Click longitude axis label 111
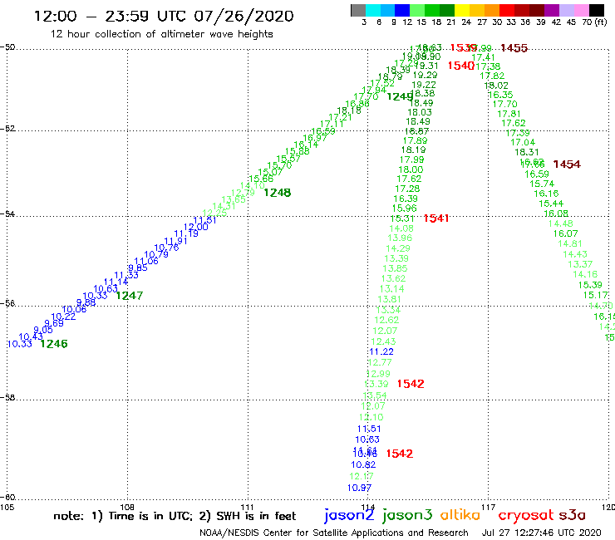The height and width of the screenshot is (540, 615). (248, 507)
